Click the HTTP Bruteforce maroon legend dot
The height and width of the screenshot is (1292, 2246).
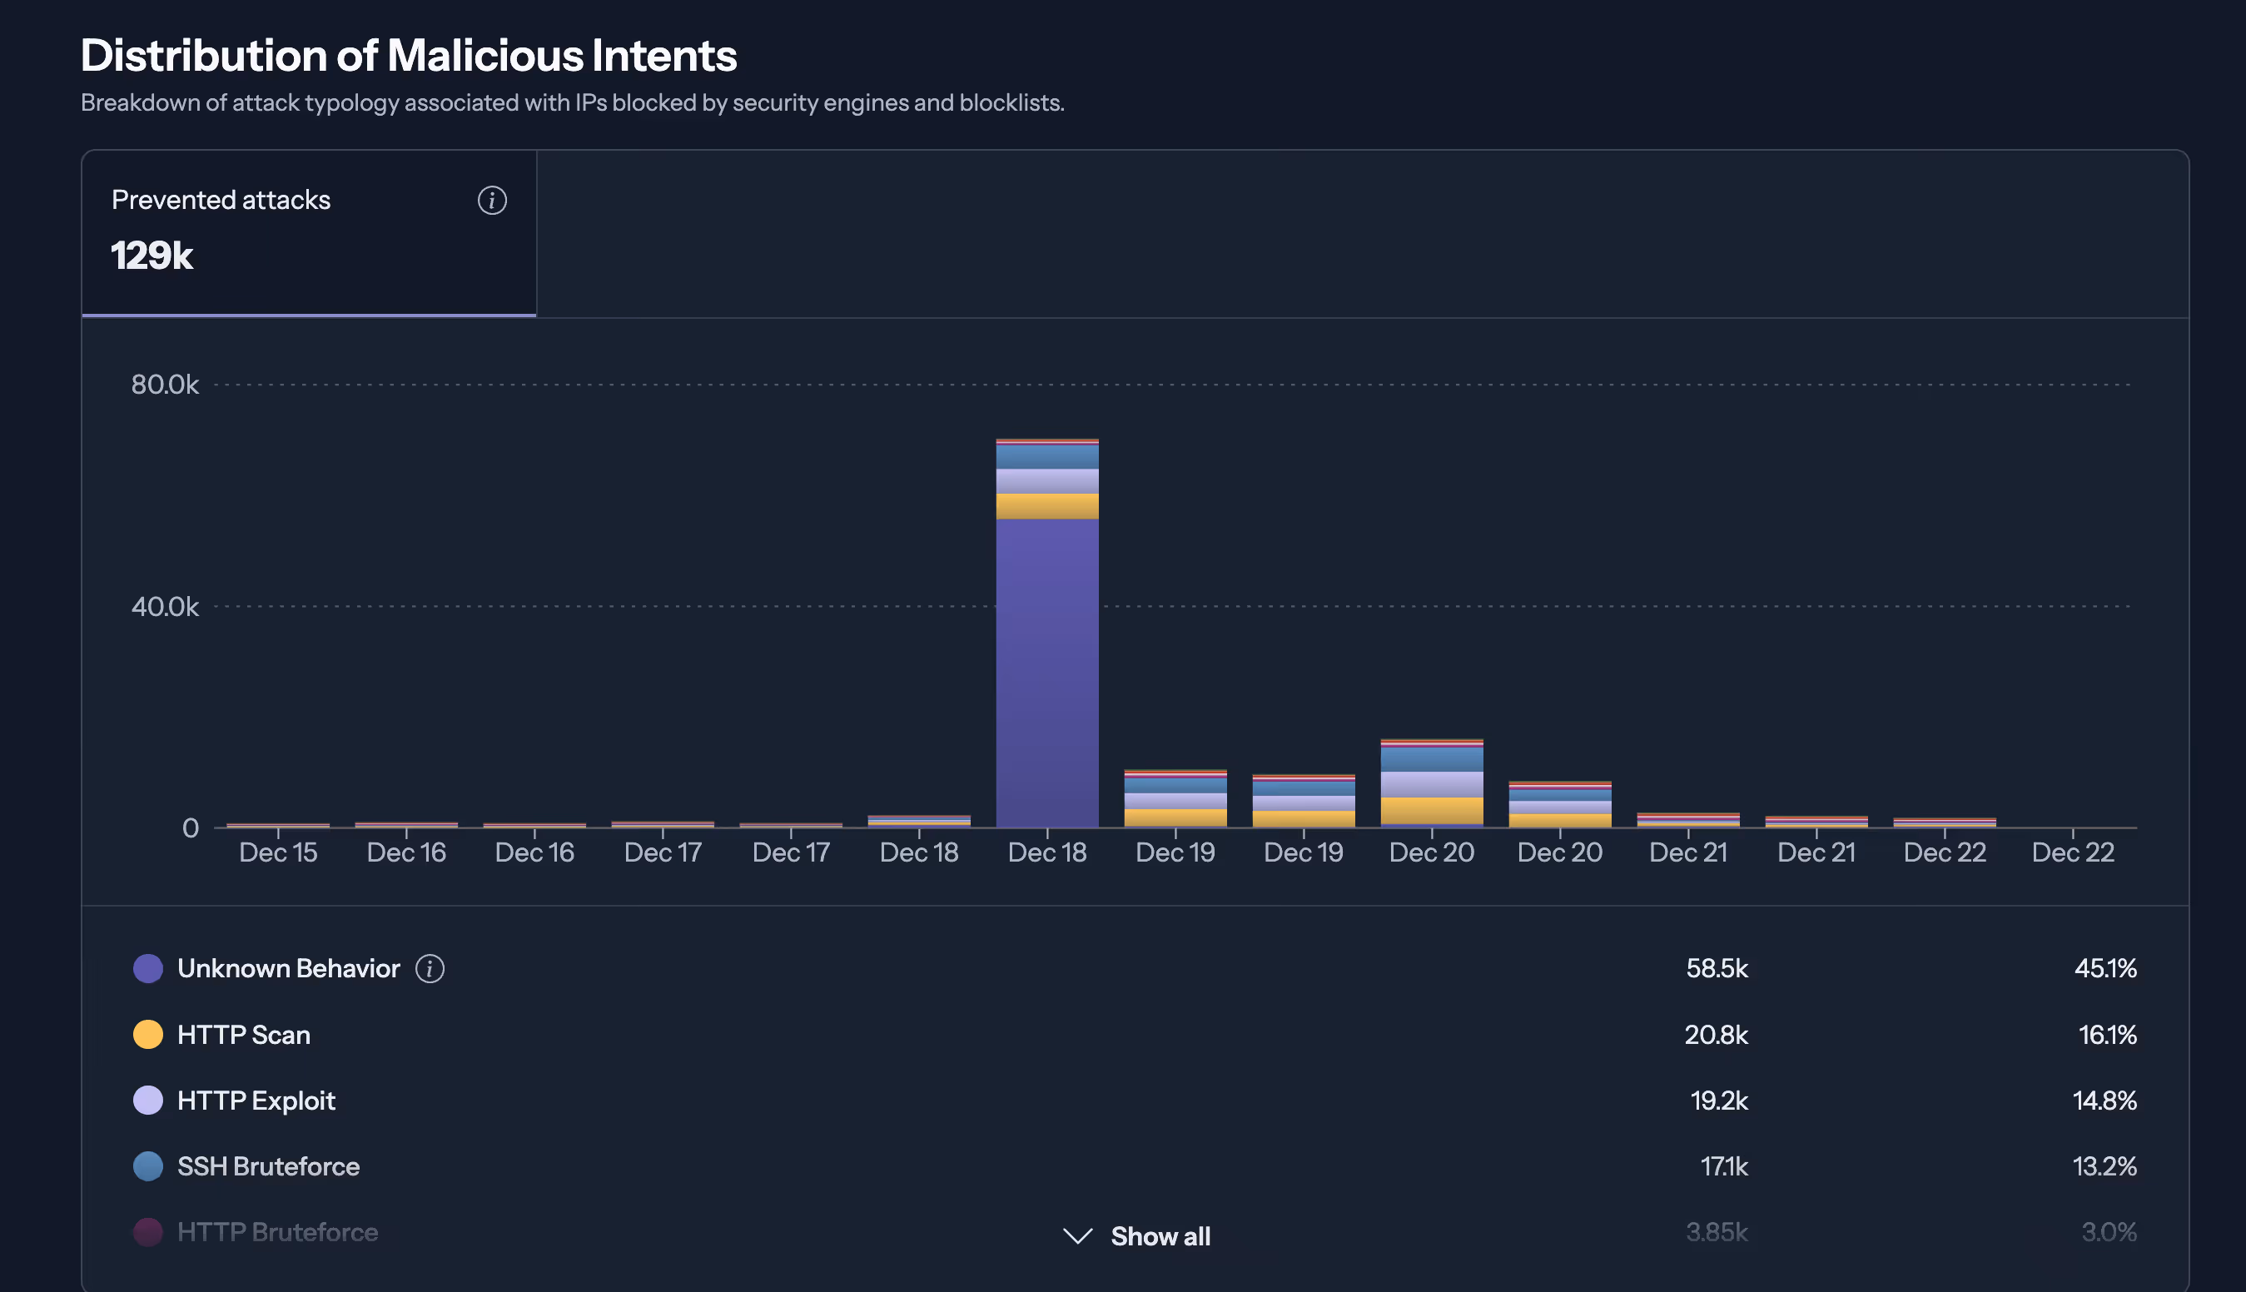148,1232
